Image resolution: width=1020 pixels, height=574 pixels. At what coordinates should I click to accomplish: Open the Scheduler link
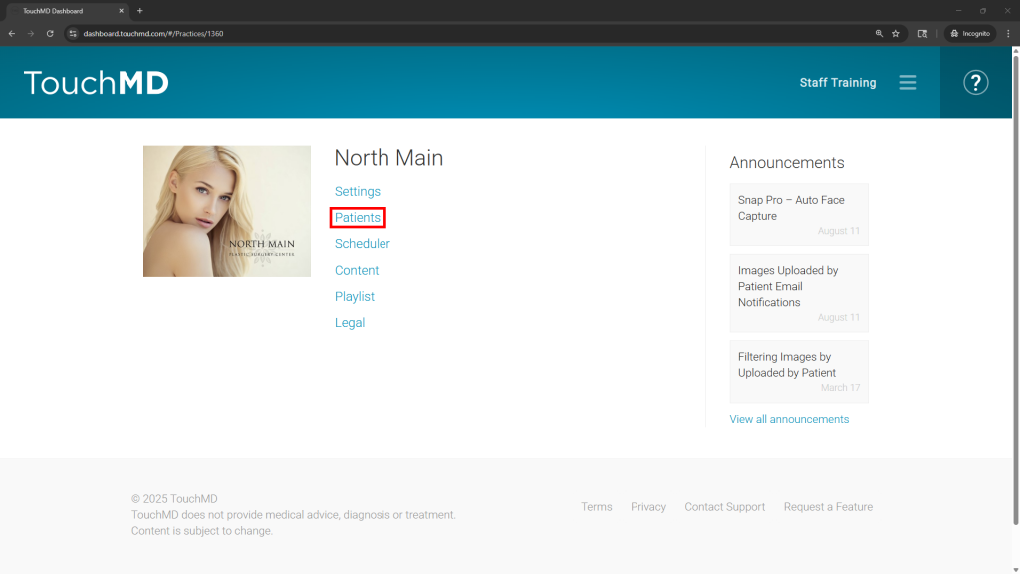[363, 244]
